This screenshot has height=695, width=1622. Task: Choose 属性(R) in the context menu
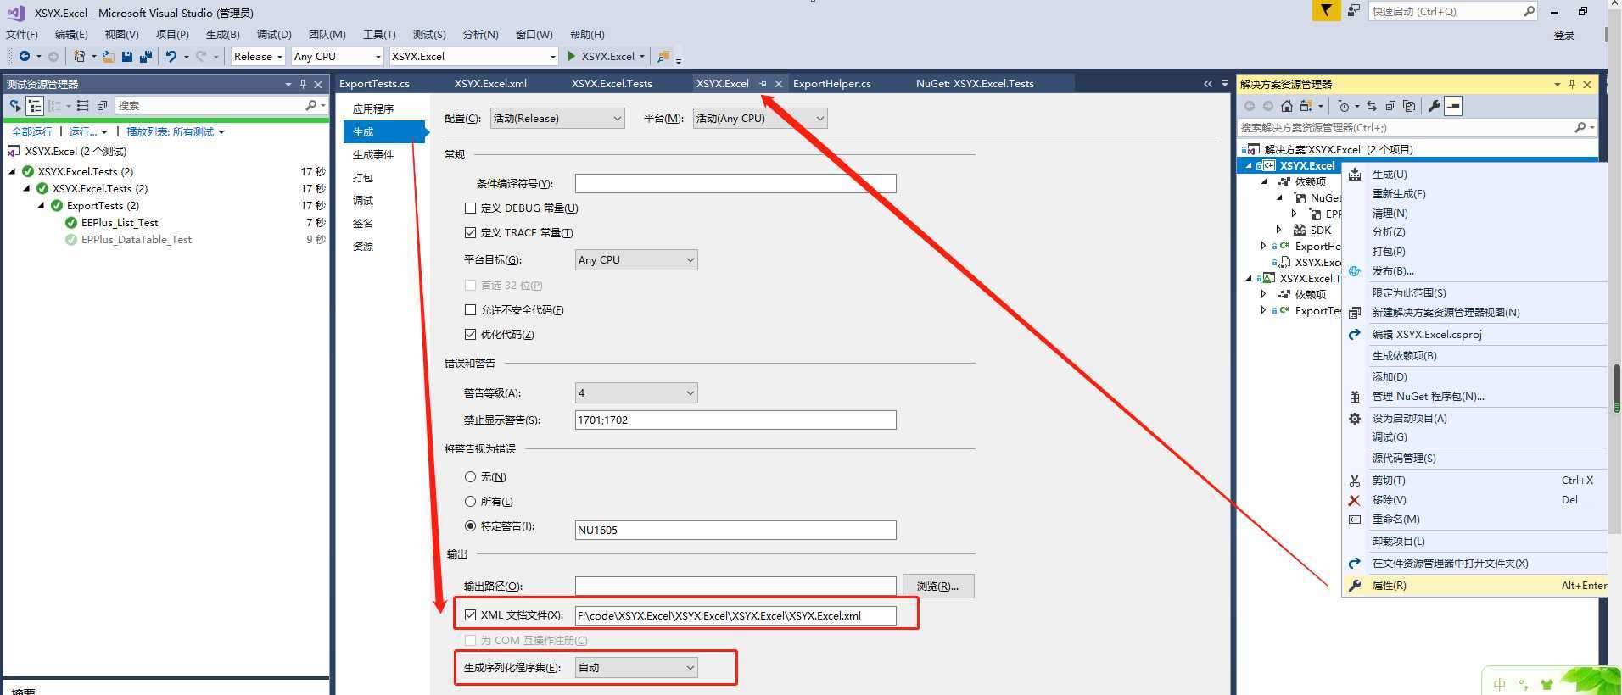[1474, 585]
